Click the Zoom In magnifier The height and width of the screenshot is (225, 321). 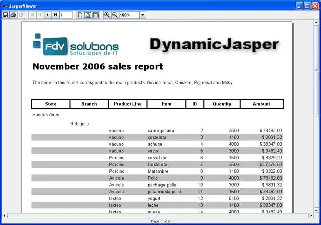point(107,15)
